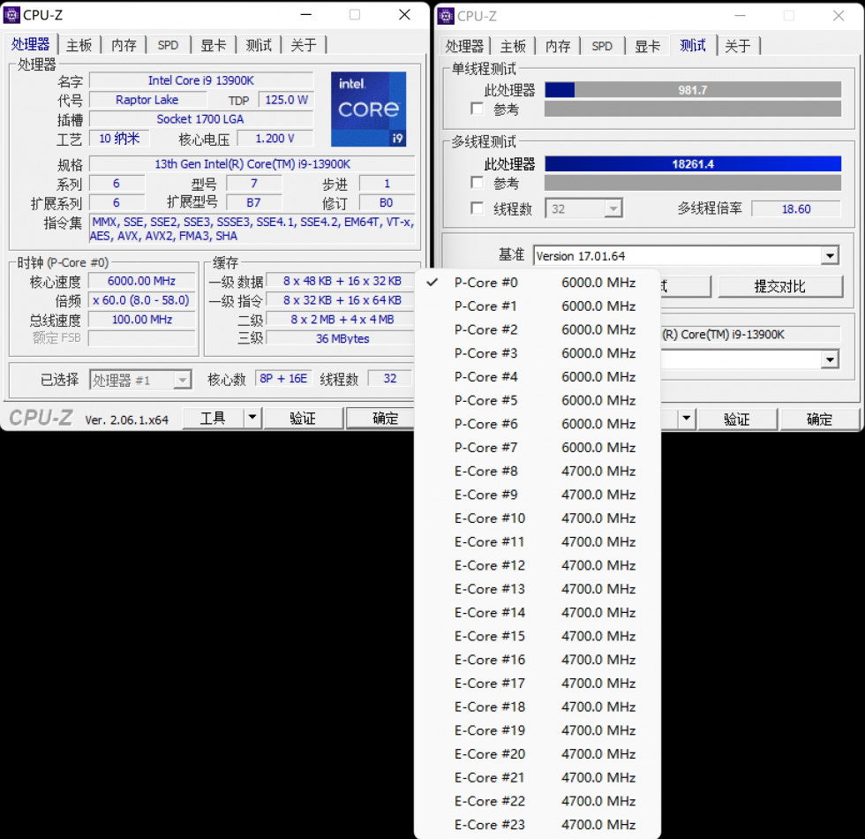Image resolution: width=865 pixels, height=839 pixels.
Task: Click the CPU-Z icon in left window title bar
Action: (12, 15)
